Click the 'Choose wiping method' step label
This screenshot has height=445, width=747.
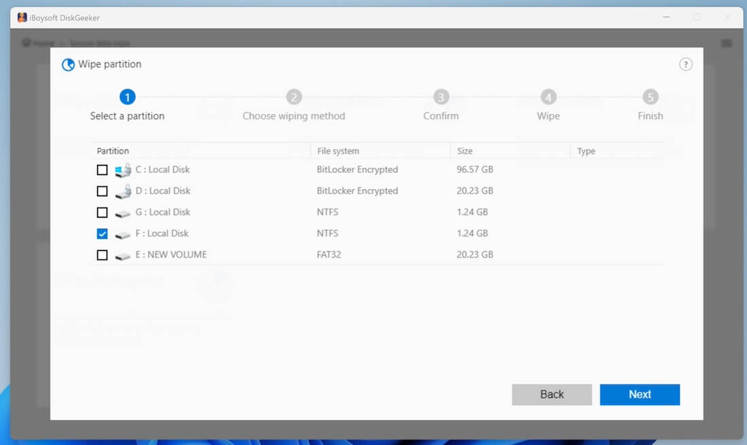[x=294, y=116]
